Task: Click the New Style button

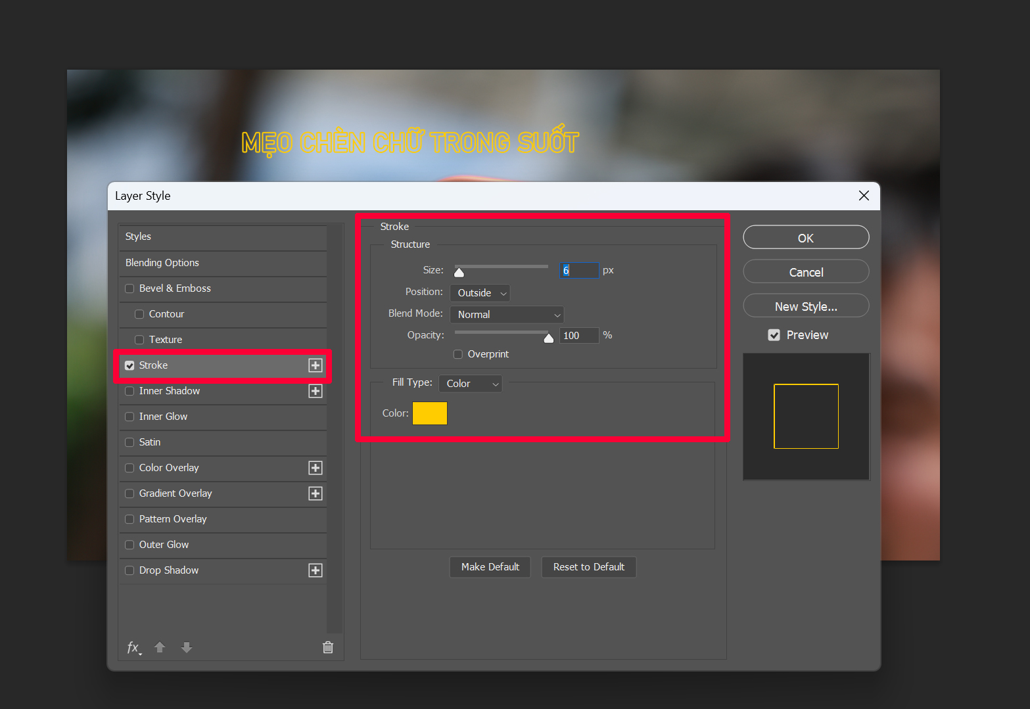Action: (x=805, y=306)
